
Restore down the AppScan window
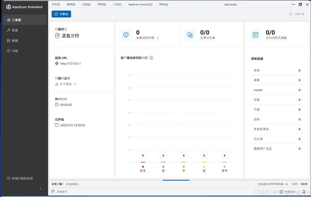point(300,4)
